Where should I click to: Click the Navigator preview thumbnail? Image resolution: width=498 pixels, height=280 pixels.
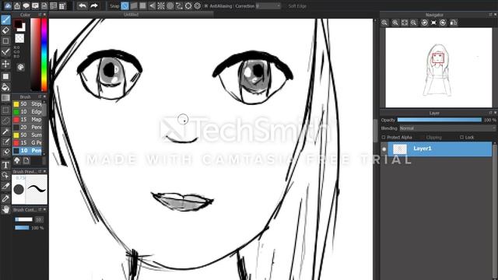[x=439, y=68]
